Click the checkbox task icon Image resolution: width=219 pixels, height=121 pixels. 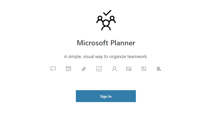coord(99,69)
